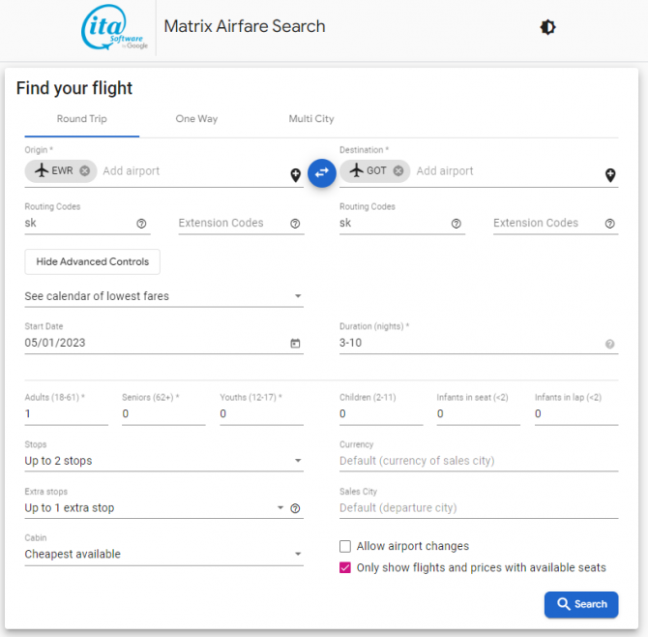
Task: Enable the Allow airport changes checkbox
Action: [345, 546]
